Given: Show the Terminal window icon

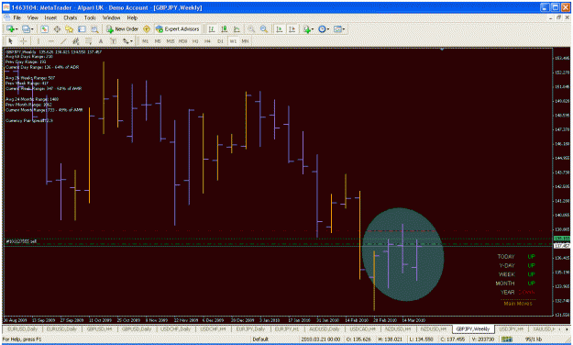Looking at the screenshot, I should point(82,28).
